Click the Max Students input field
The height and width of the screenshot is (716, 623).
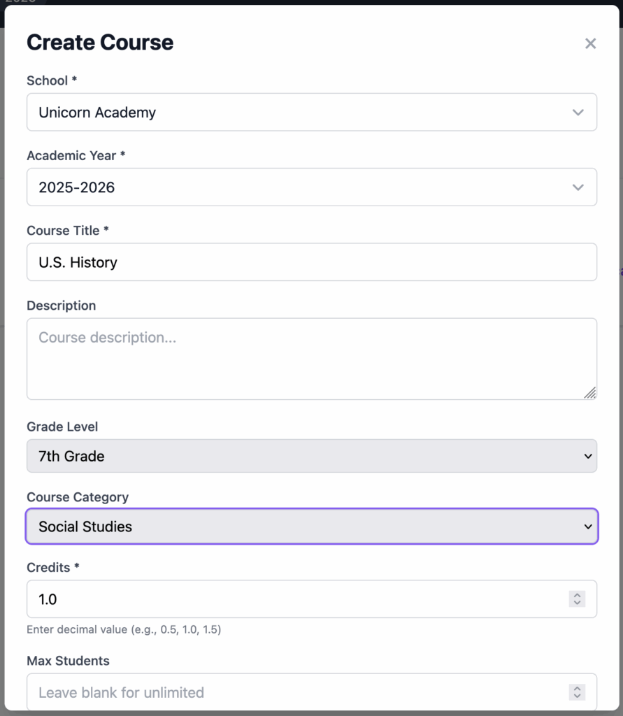(x=294, y=692)
